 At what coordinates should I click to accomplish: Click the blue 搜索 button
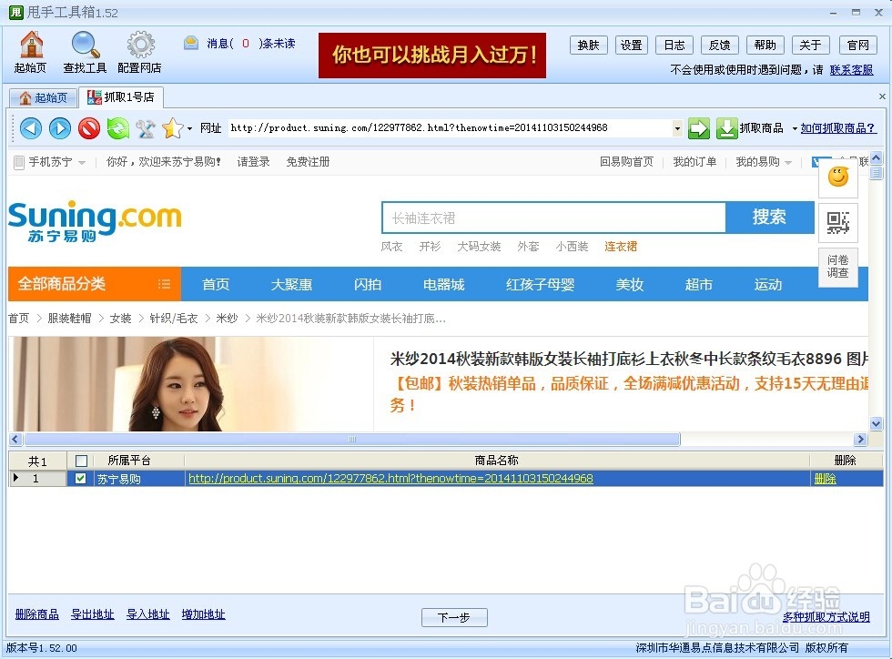pos(770,217)
